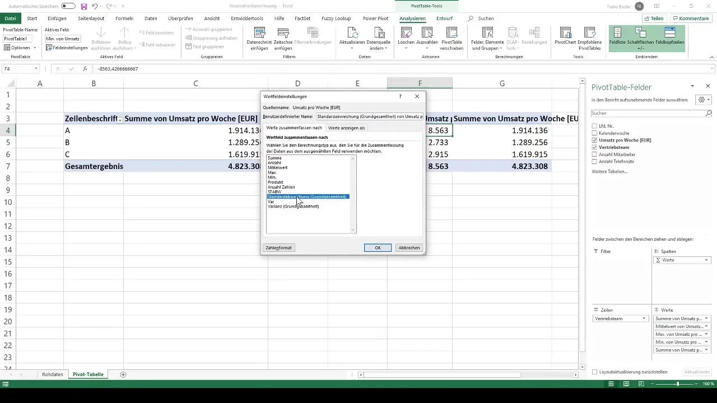Check the Lfd. Nr. field checkbox

(x=595, y=126)
